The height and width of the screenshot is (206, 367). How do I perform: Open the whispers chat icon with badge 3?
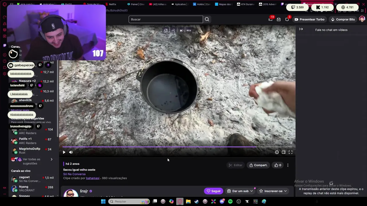coord(287,19)
